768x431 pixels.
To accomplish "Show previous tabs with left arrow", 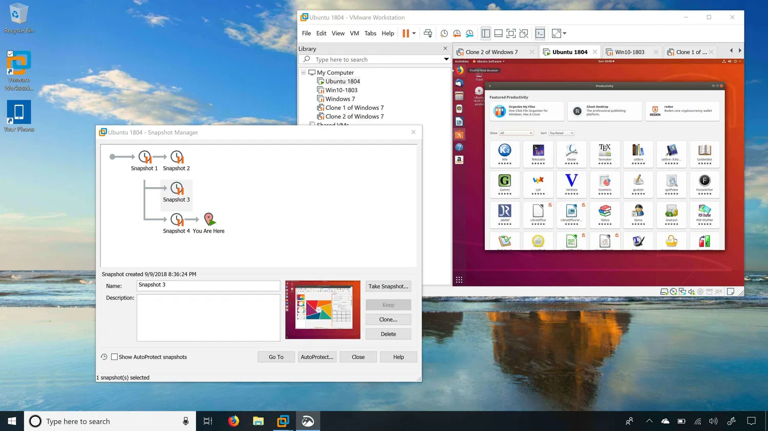I will pyautogui.click(x=731, y=51).
